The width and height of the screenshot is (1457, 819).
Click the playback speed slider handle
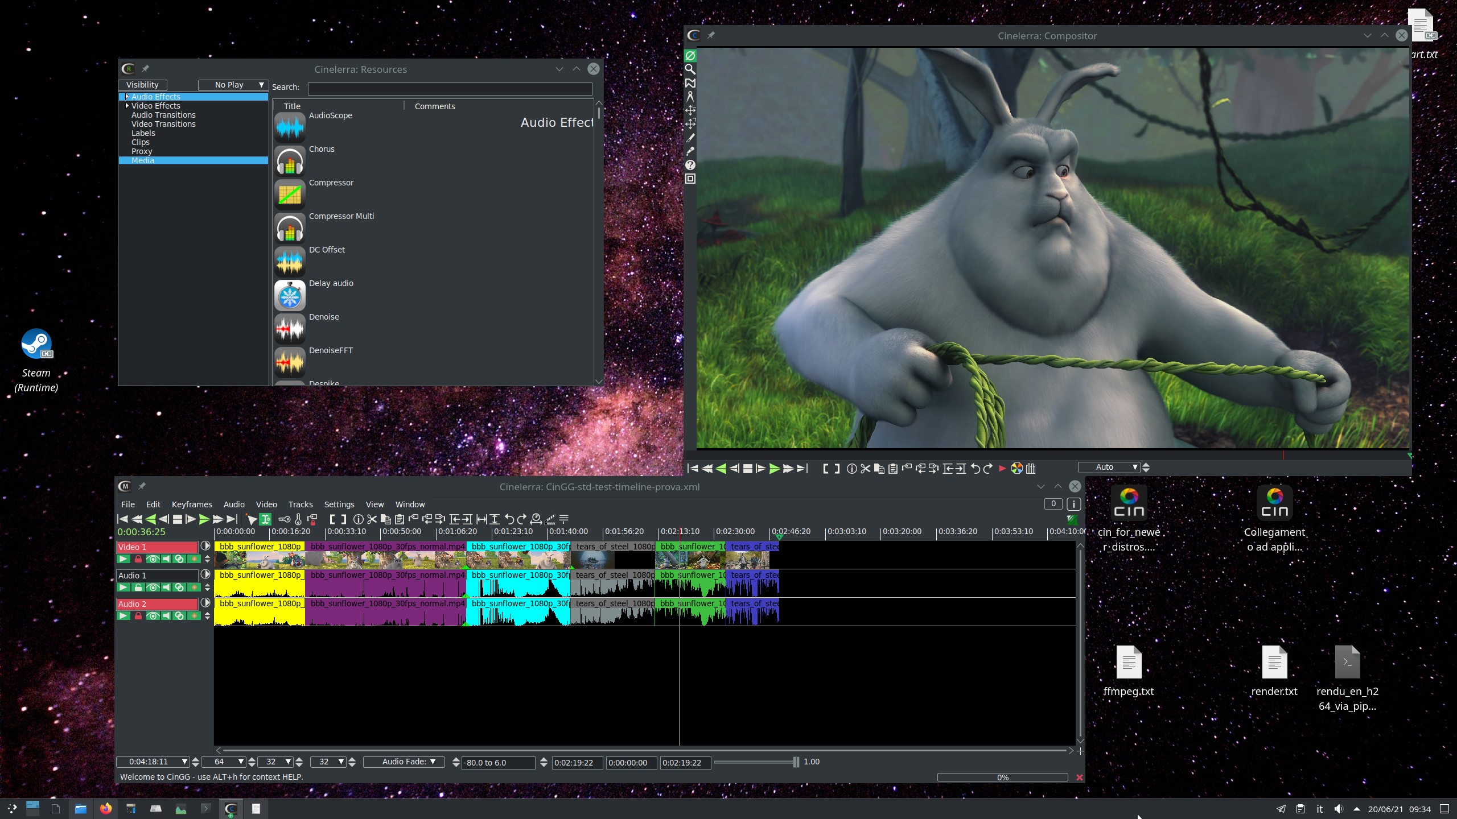[796, 762]
